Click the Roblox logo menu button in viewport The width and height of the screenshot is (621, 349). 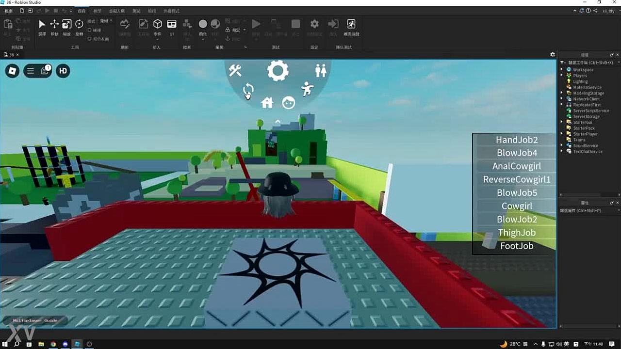coord(13,71)
